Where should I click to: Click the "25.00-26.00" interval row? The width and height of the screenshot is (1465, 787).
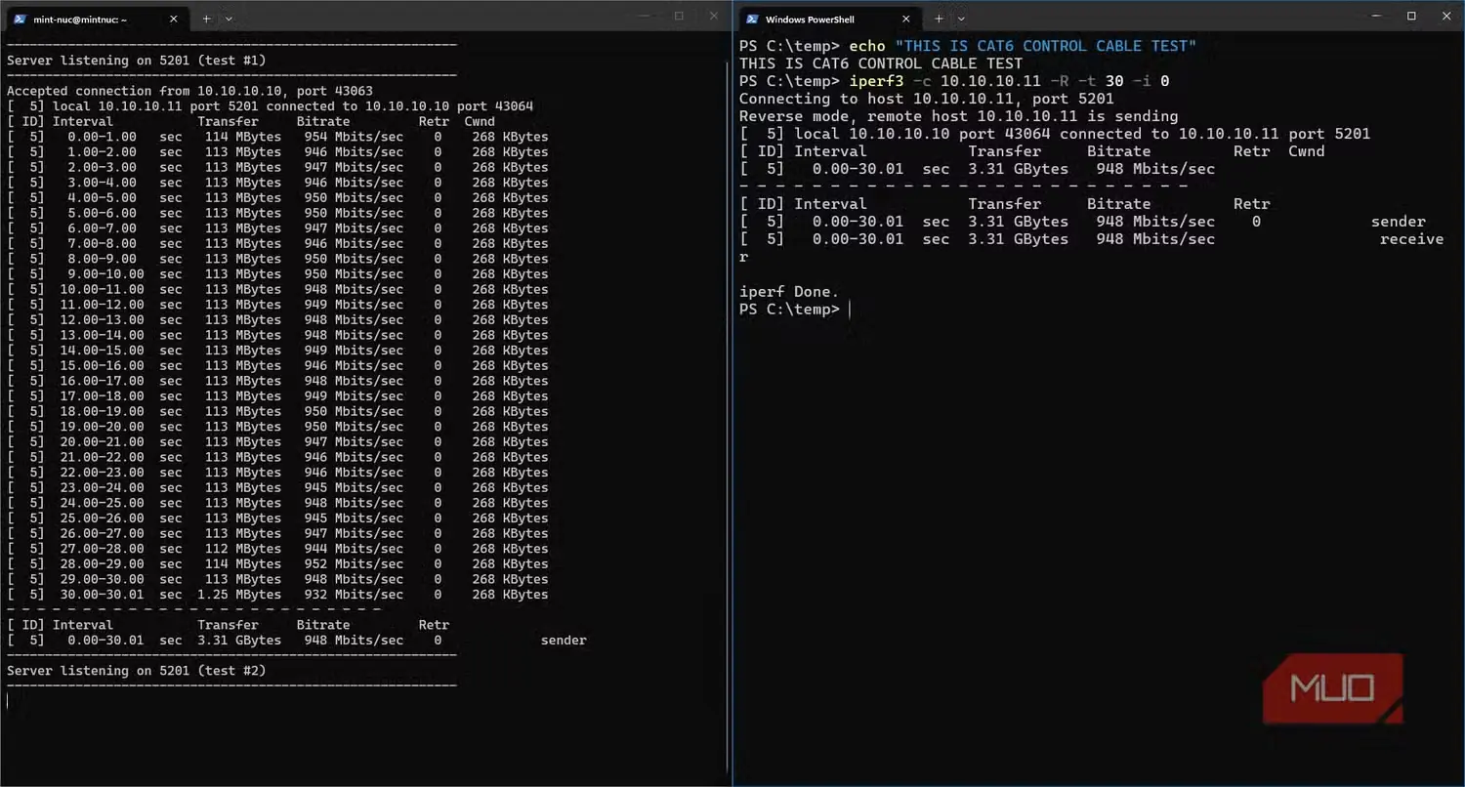(277, 518)
